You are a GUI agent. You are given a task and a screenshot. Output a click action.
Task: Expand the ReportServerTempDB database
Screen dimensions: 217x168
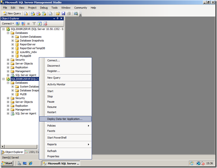click(13, 48)
